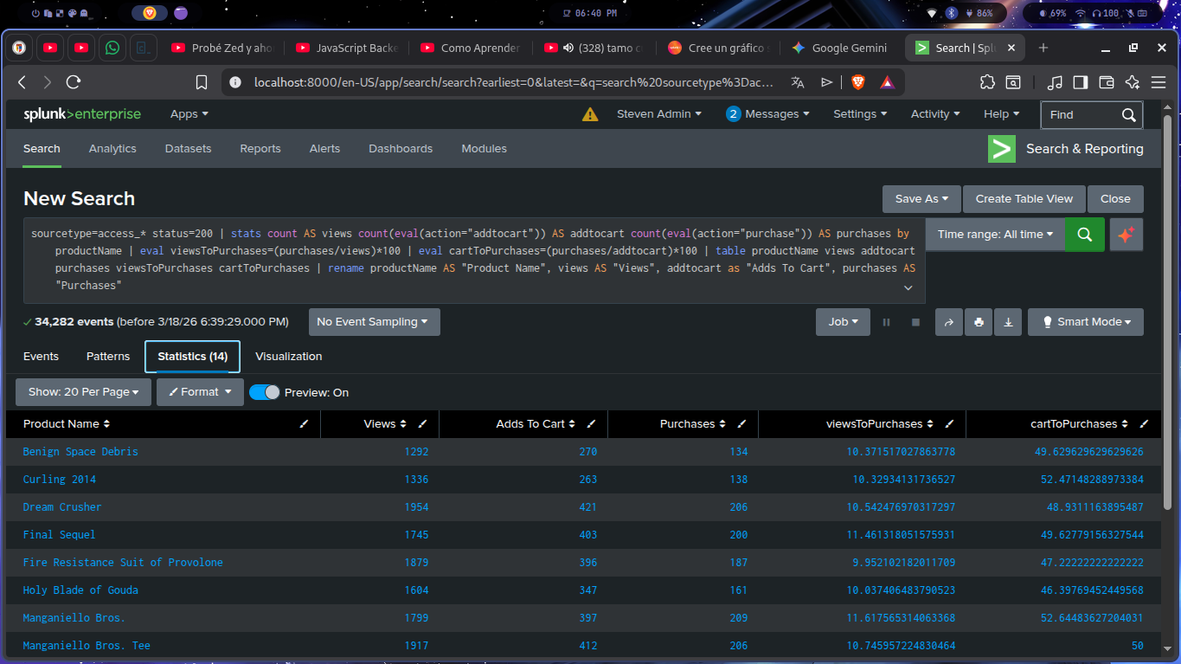
Task: Click the print results icon
Action: pyautogui.click(x=979, y=322)
